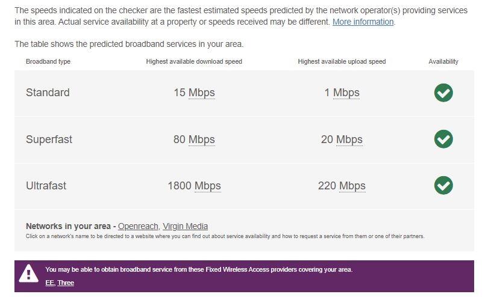Click the Standard availability green checkmark icon
The width and height of the screenshot is (488, 297).
443,93
